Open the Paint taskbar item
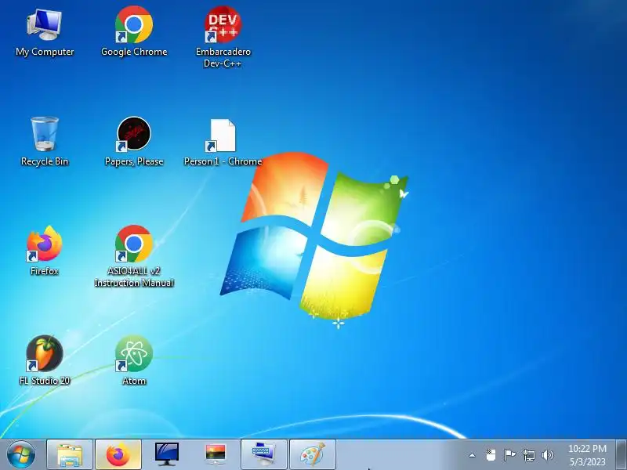Viewport: 627px width, 470px height. coord(313,455)
